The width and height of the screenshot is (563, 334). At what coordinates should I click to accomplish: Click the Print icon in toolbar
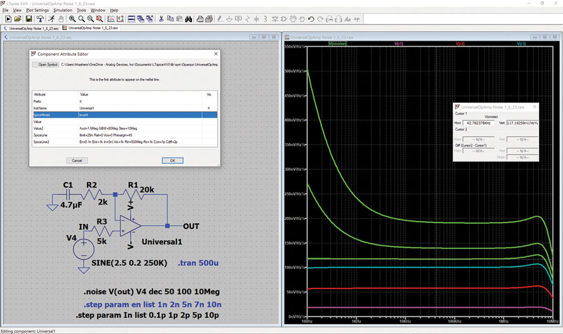tap(200, 19)
